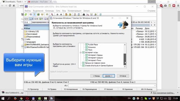Click the up arrow of components list scrollbar
This screenshot has width=180, height=101.
point(125,45)
